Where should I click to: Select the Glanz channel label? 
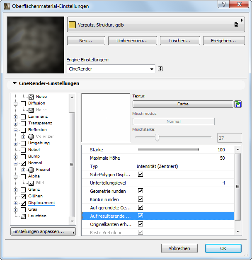pos(34,190)
